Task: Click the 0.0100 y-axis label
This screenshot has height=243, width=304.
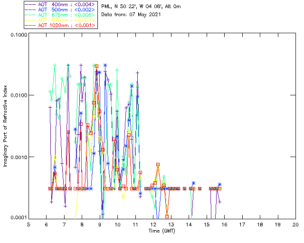Action: [19, 95]
